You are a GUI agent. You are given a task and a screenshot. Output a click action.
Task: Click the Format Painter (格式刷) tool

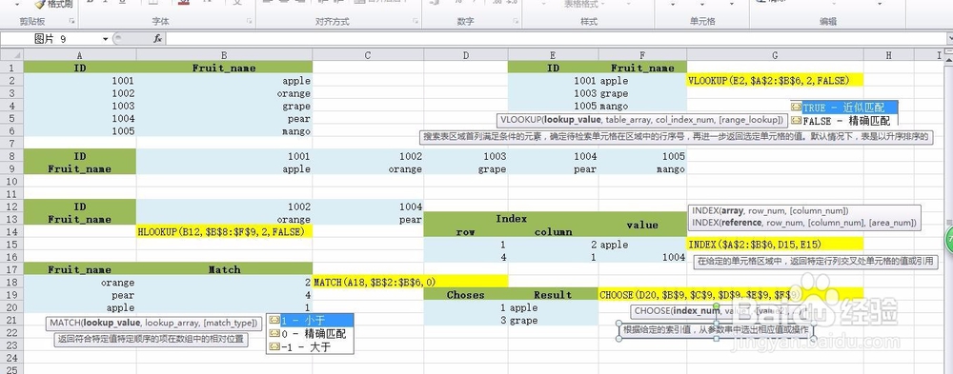53,4
